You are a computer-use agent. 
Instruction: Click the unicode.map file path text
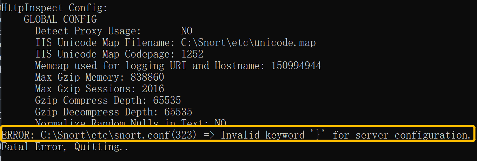pyautogui.click(x=248, y=43)
